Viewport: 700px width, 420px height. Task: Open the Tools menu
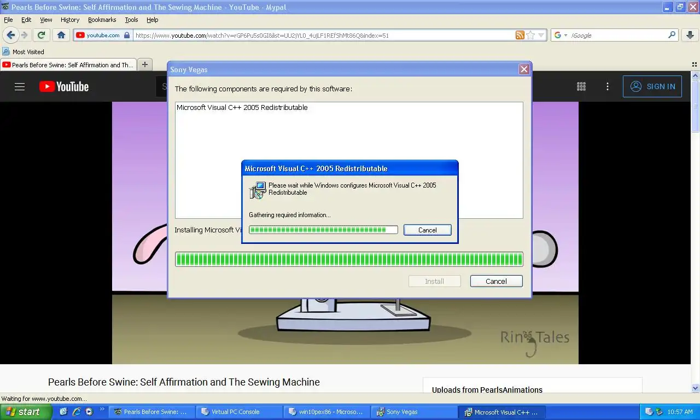pos(131,20)
